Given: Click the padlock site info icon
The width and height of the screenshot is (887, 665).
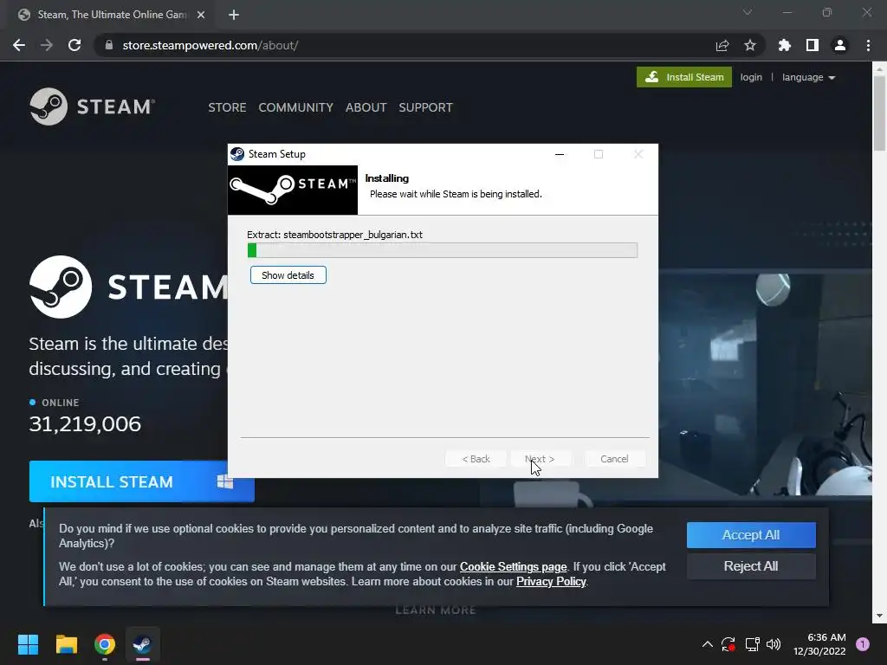Looking at the screenshot, I should pyautogui.click(x=109, y=45).
